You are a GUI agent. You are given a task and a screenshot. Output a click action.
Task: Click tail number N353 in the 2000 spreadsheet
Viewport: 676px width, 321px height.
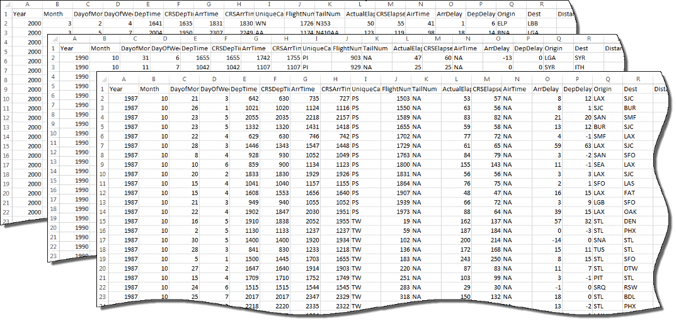coord(329,23)
